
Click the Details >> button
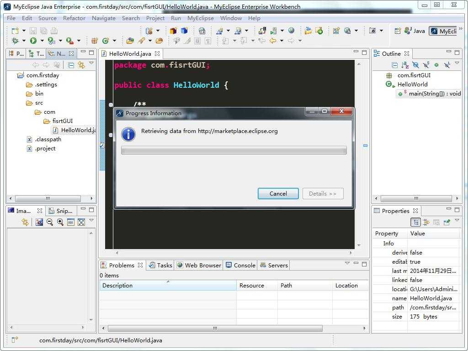(x=323, y=194)
